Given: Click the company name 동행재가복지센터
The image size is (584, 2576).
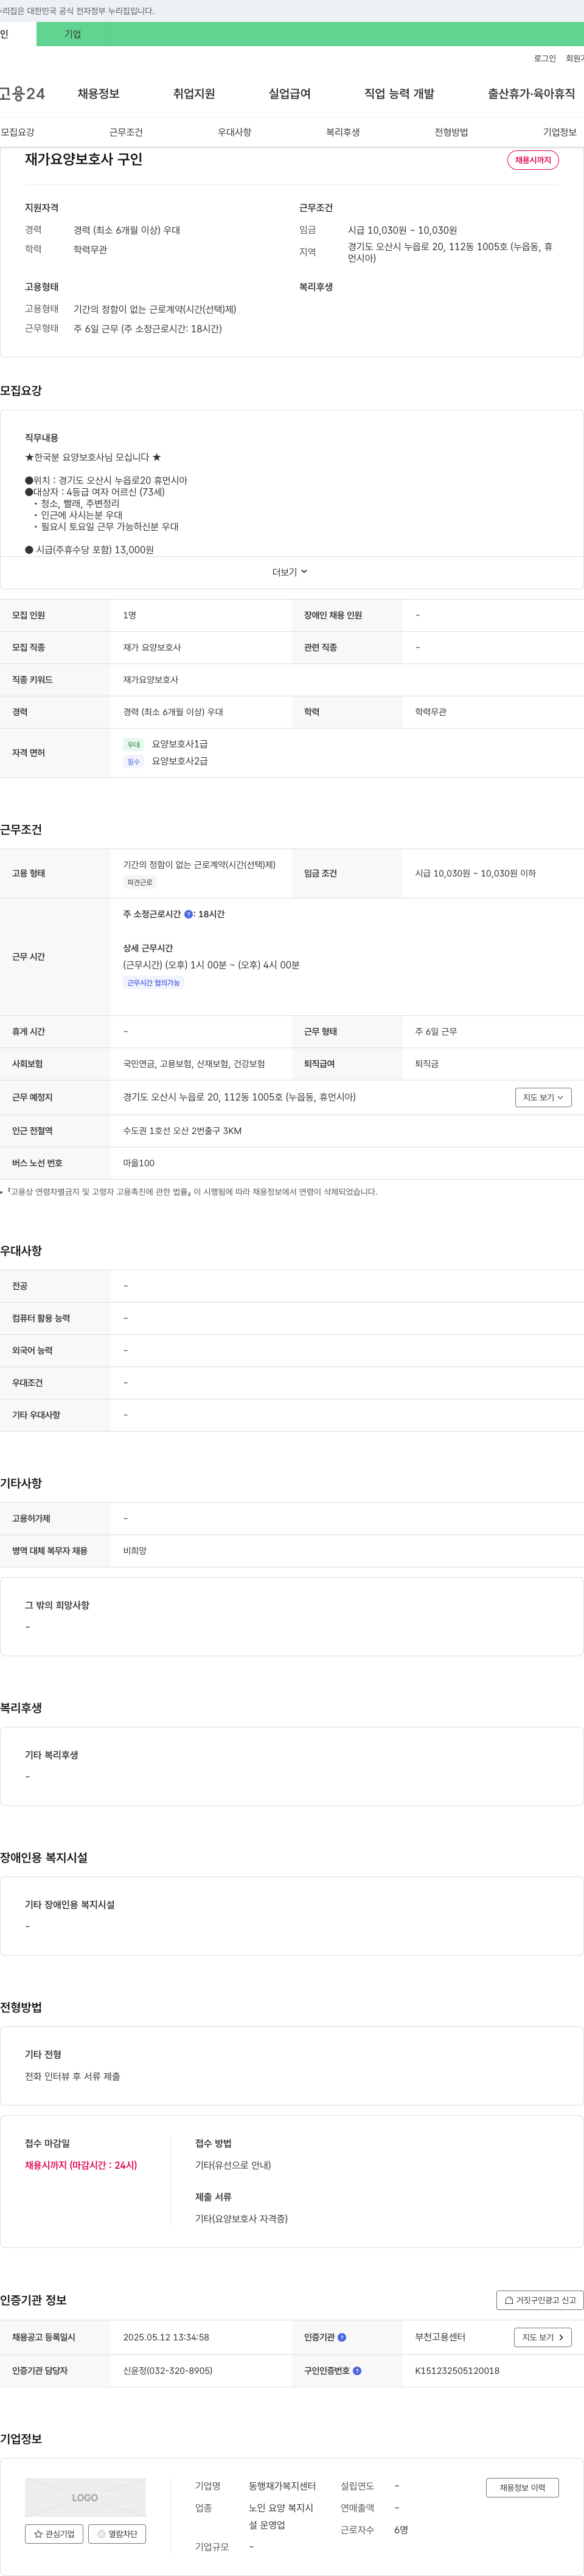Looking at the screenshot, I should [282, 2486].
